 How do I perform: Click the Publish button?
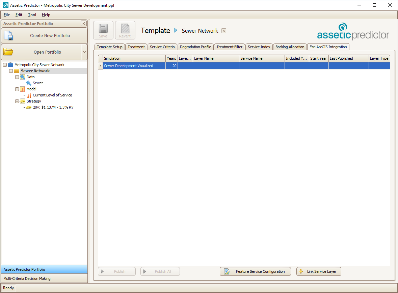click(117, 271)
